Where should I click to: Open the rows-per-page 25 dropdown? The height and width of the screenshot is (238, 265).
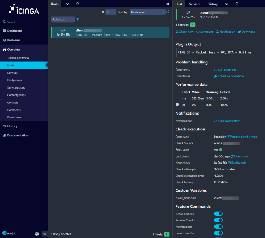(111, 12)
